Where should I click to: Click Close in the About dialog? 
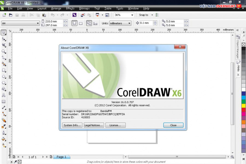[x=173, y=125]
